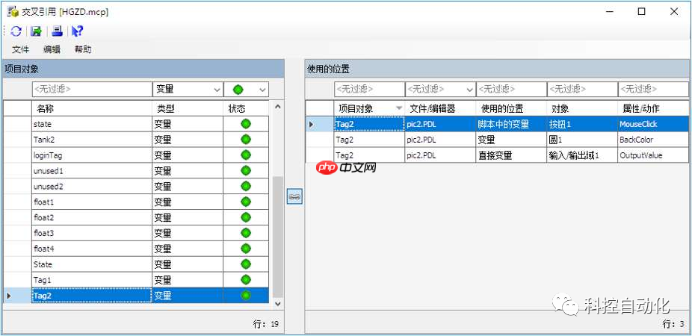This screenshot has height=336, width=692.
Task: Click the green status icon in the Tank2 row
Action: [246, 140]
